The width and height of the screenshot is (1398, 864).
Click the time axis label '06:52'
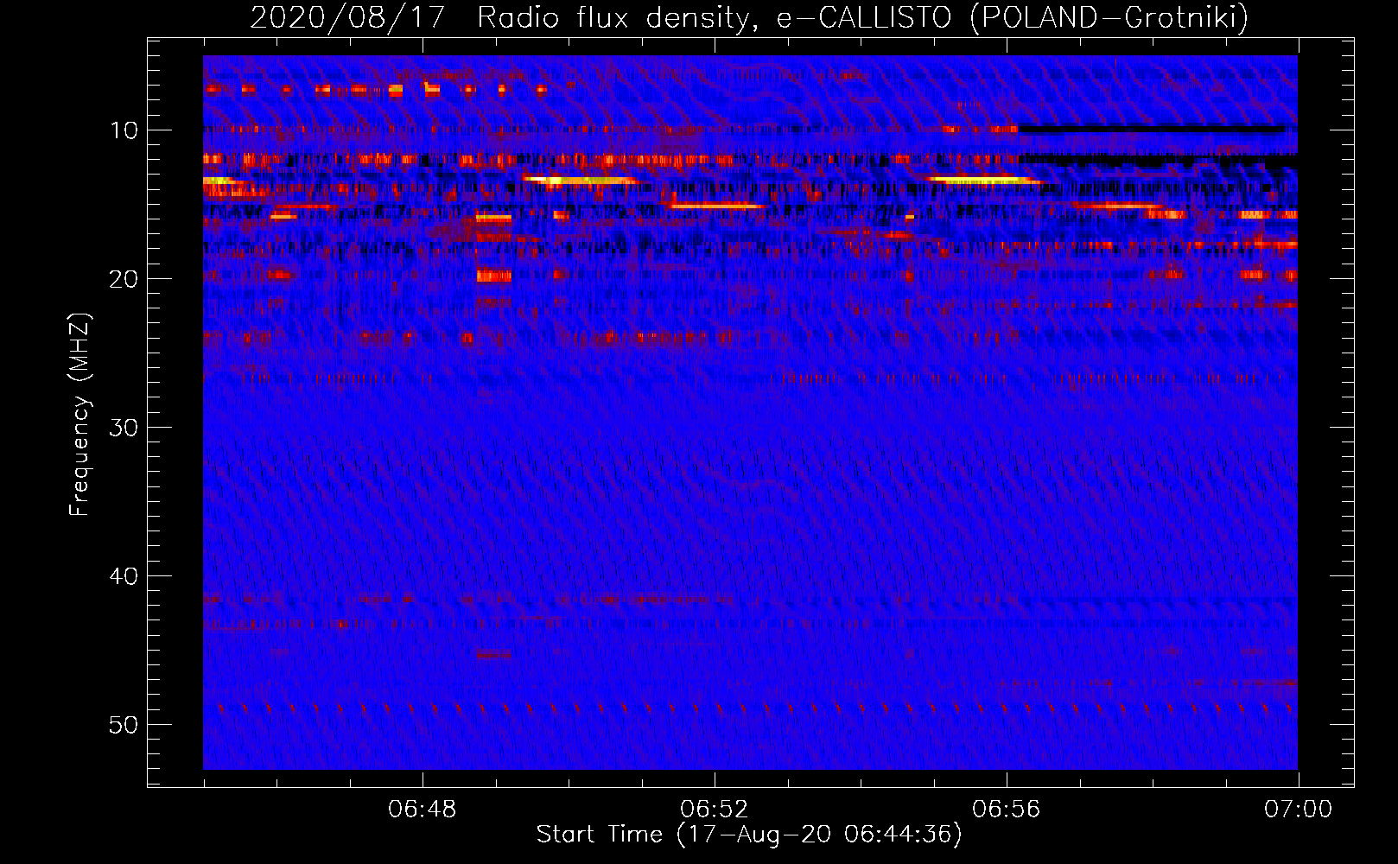coord(715,810)
